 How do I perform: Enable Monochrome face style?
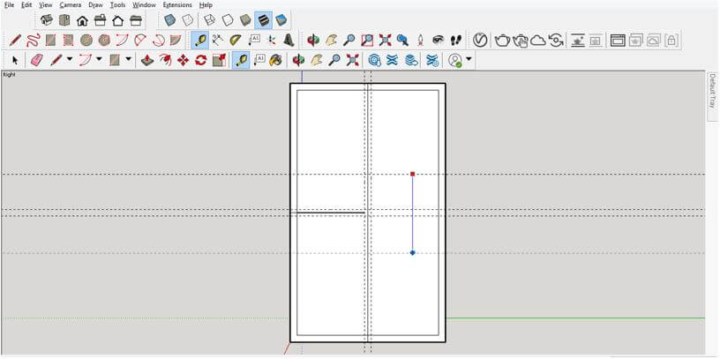[x=281, y=20]
